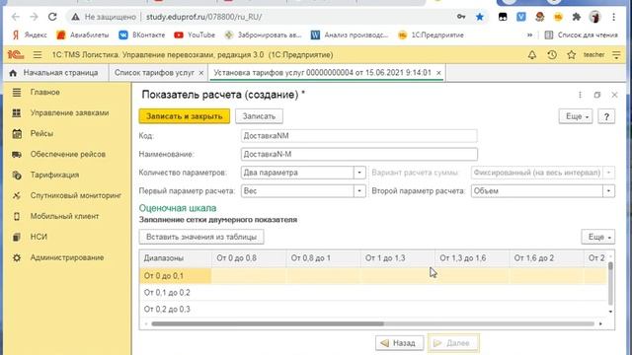Viewport: 632px width, 355px height.
Task: Go back with the browser back arrow
Action: (16, 17)
